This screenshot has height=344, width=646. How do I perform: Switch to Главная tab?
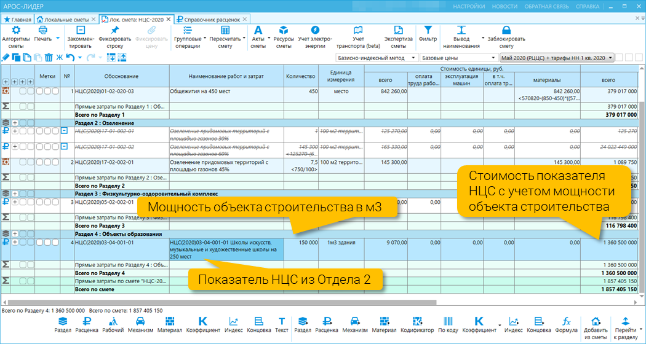coord(17,19)
